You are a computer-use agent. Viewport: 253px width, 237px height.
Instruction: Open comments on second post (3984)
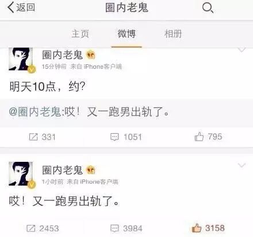click(126, 228)
